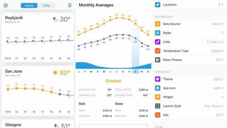Select November on the month axis
The width and height of the screenshot is (227, 128).
(142, 72)
